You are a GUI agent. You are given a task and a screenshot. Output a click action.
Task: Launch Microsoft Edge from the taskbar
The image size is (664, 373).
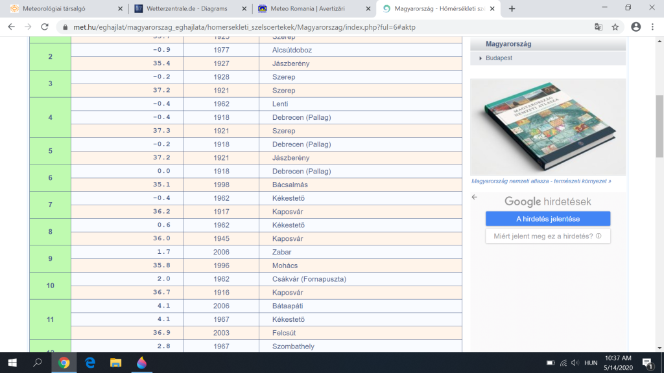point(90,363)
